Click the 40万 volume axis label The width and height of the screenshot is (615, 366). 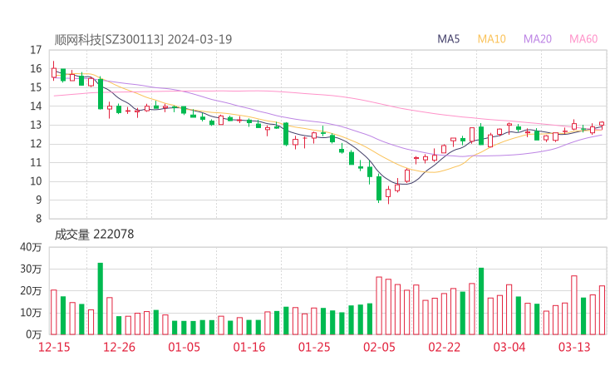31,247
